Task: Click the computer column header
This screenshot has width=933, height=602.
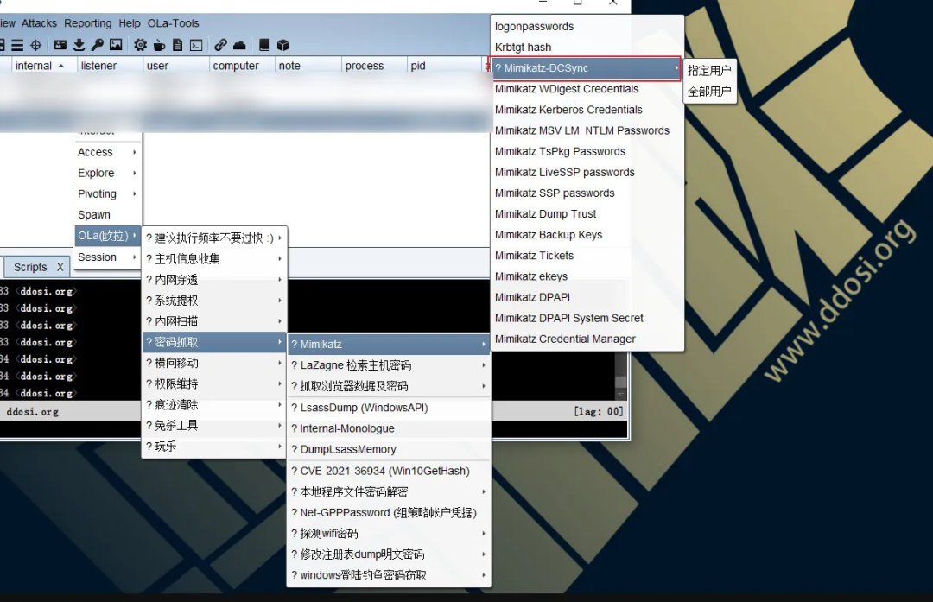Action: click(243, 66)
